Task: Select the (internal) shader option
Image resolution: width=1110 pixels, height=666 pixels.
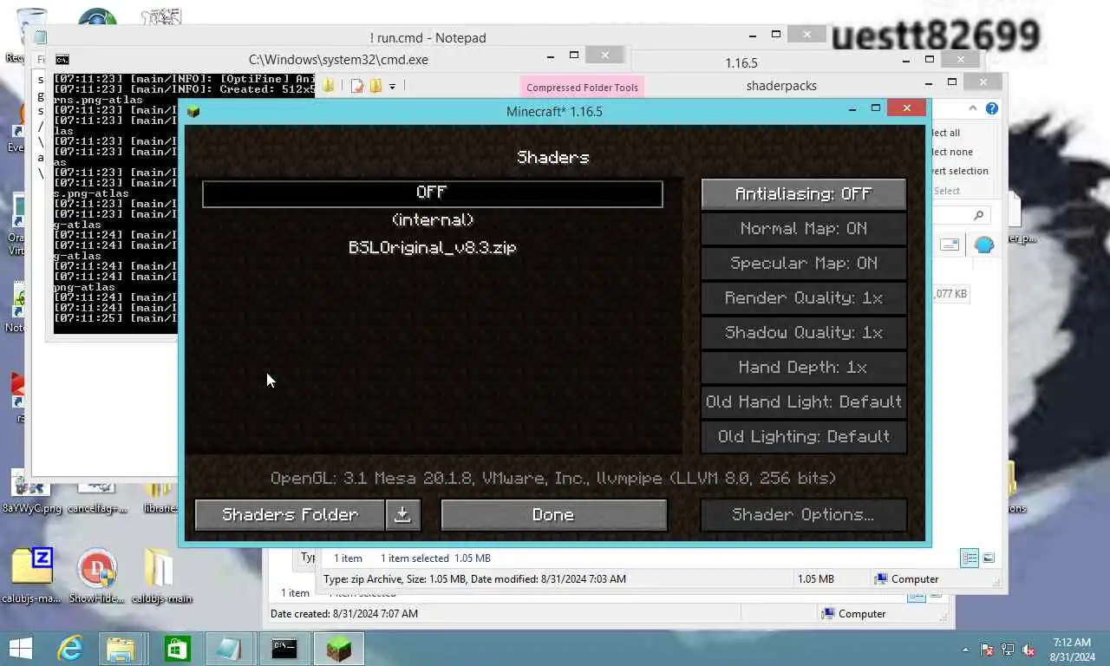Action: pyautogui.click(x=432, y=220)
